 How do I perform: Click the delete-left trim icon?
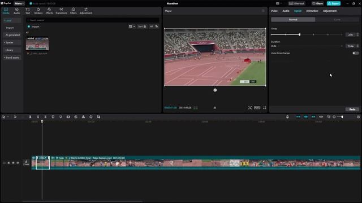coord(38,117)
